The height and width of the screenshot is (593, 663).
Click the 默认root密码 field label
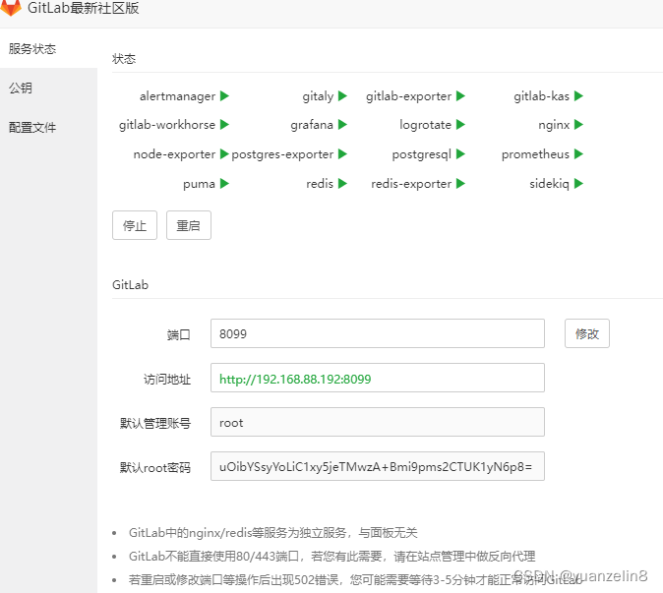155,467
